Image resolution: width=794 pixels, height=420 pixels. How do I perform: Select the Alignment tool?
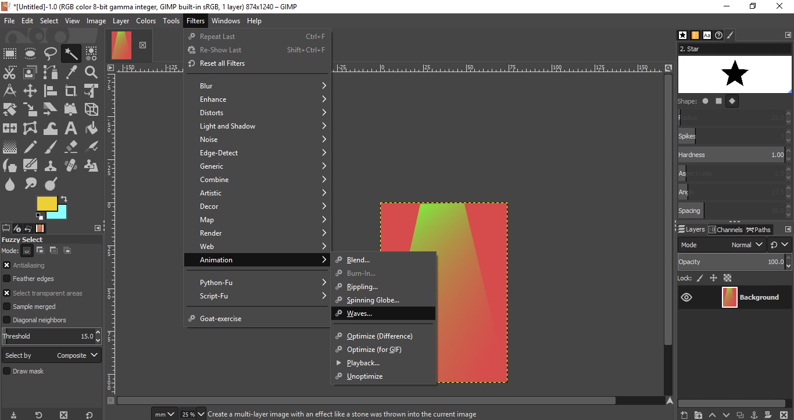[51, 91]
